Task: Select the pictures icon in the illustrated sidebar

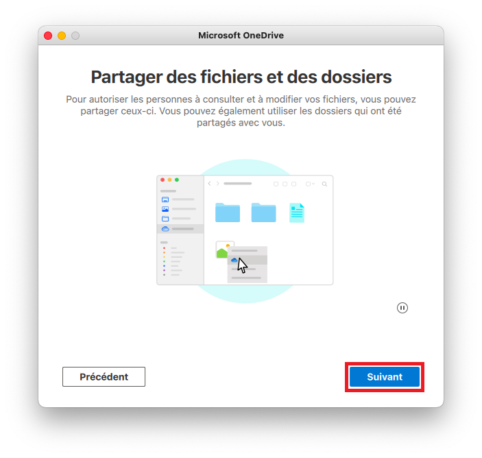Action: [165, 209]
